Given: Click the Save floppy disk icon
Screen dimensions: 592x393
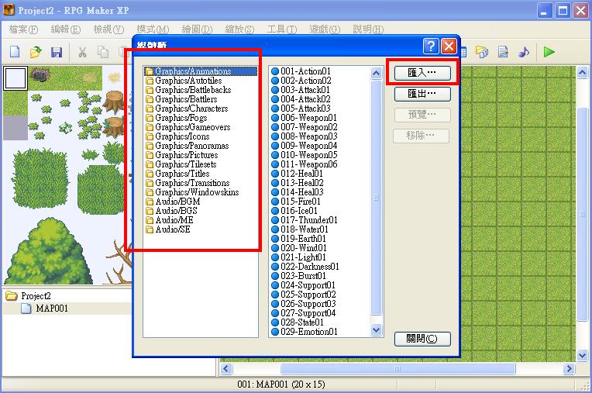Looking at the screenshot, I should point(57,52).
